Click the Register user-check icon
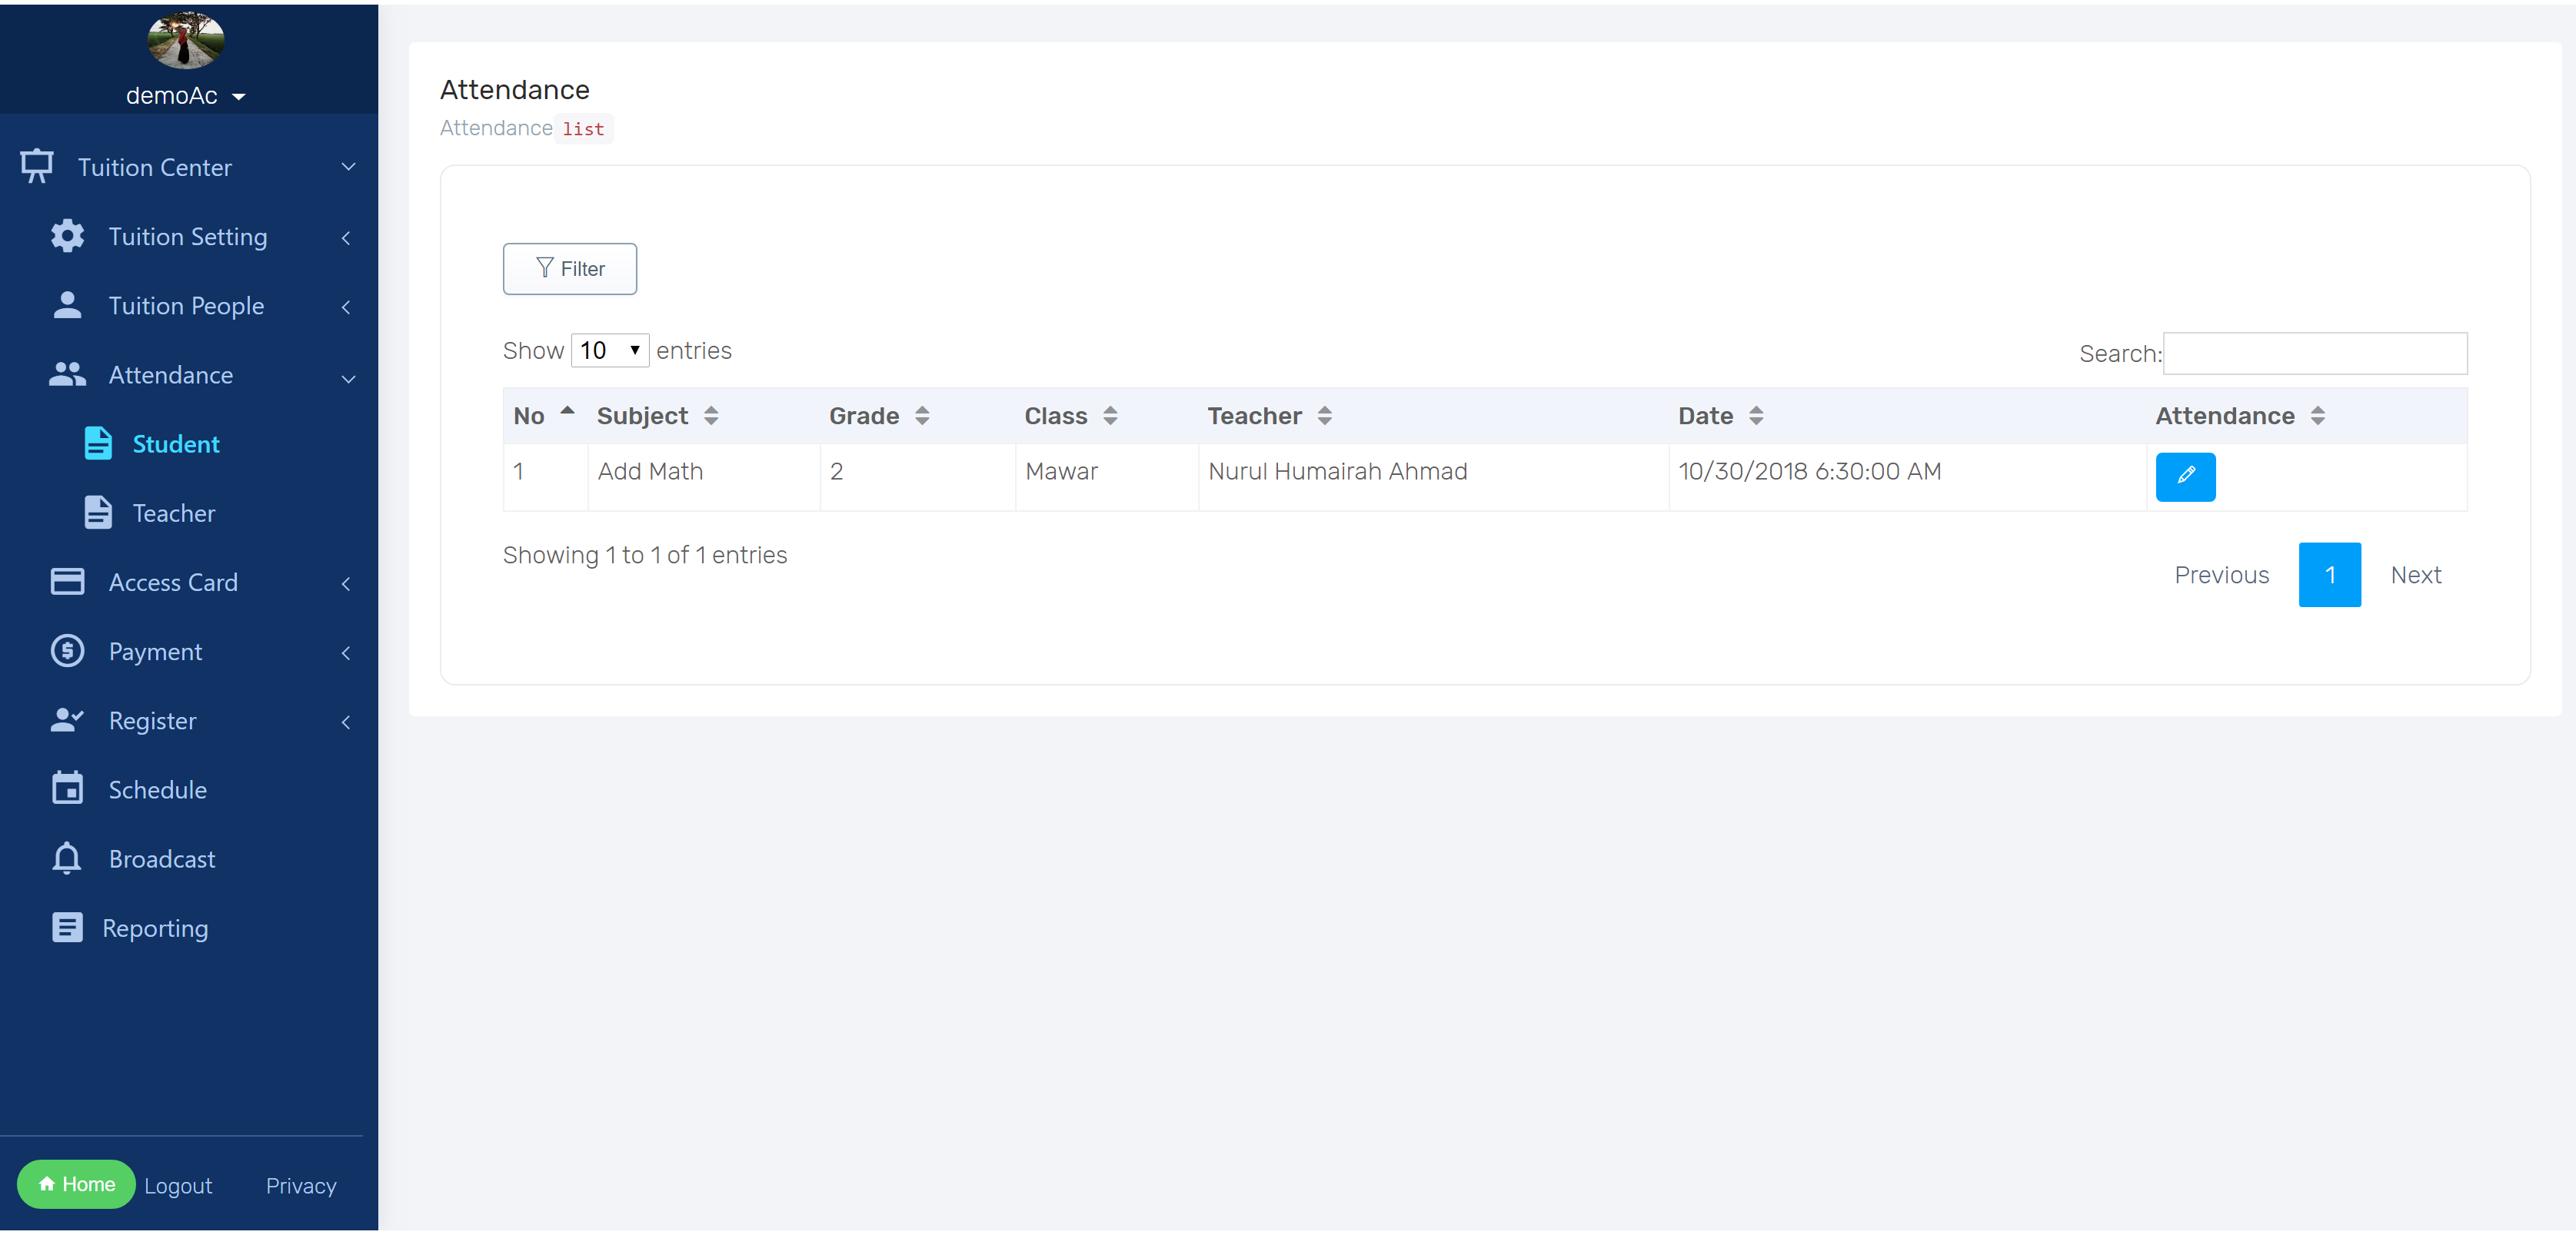 (x=67, y=720)
